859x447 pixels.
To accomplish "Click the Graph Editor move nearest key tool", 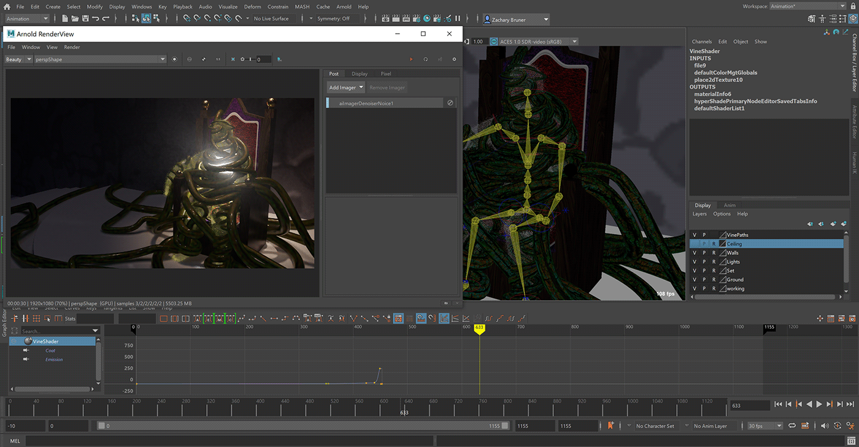I will point(15,318).
